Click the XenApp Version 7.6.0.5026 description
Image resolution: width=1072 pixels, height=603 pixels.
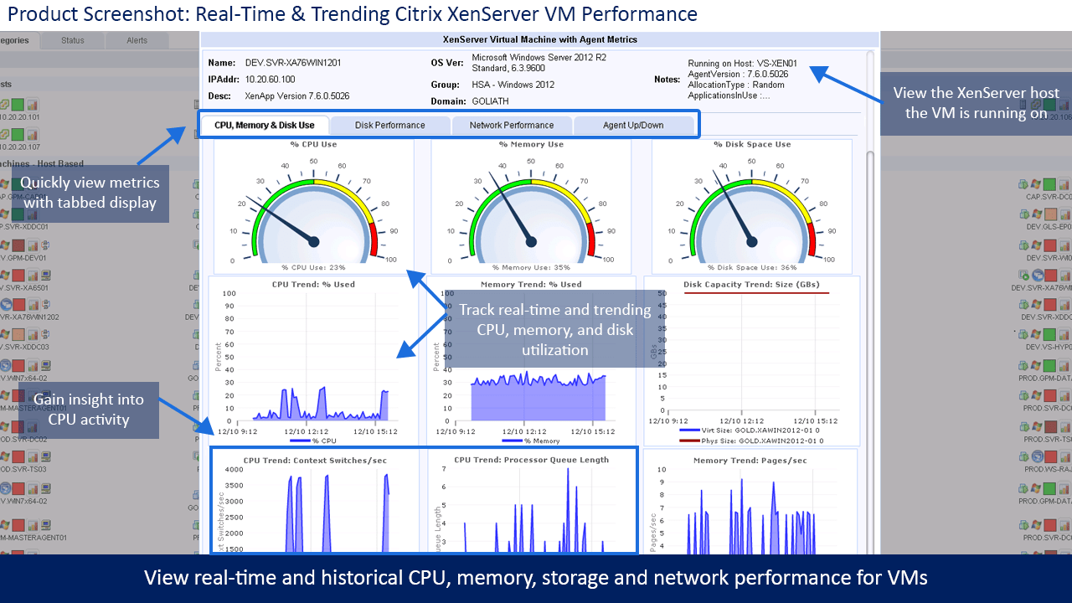point(297,96)
